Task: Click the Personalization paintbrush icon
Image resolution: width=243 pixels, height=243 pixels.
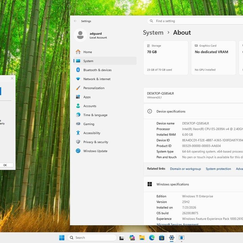Action: click(78, 88)
